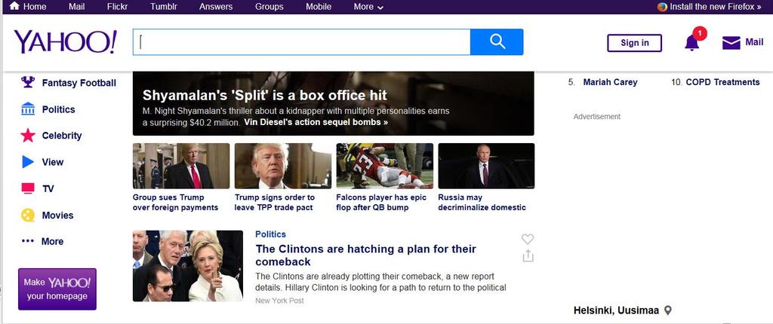Click the Mail envelope icon
The image size is (773, 324).
coord(731,43)
